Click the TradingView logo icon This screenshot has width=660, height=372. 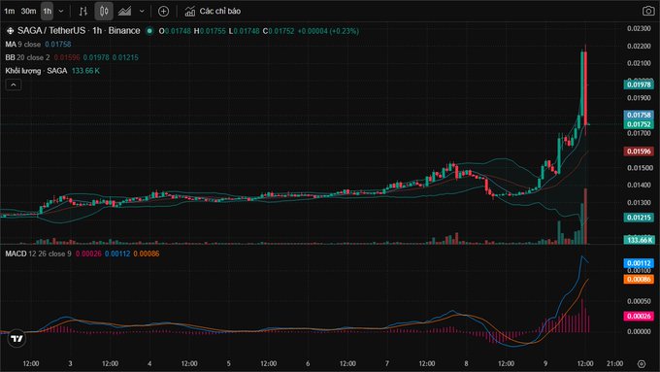(16, 339)
